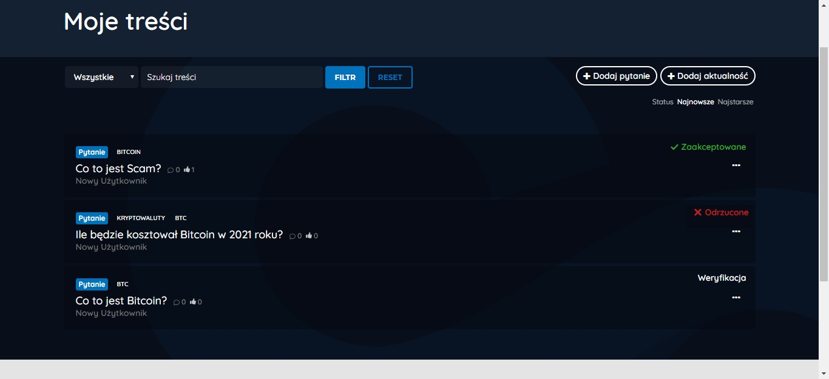
Task: Click author Nowy Użytkownik under the 2021 Bitcoin question
Action: pyautogui.click(x=111, y=247)
